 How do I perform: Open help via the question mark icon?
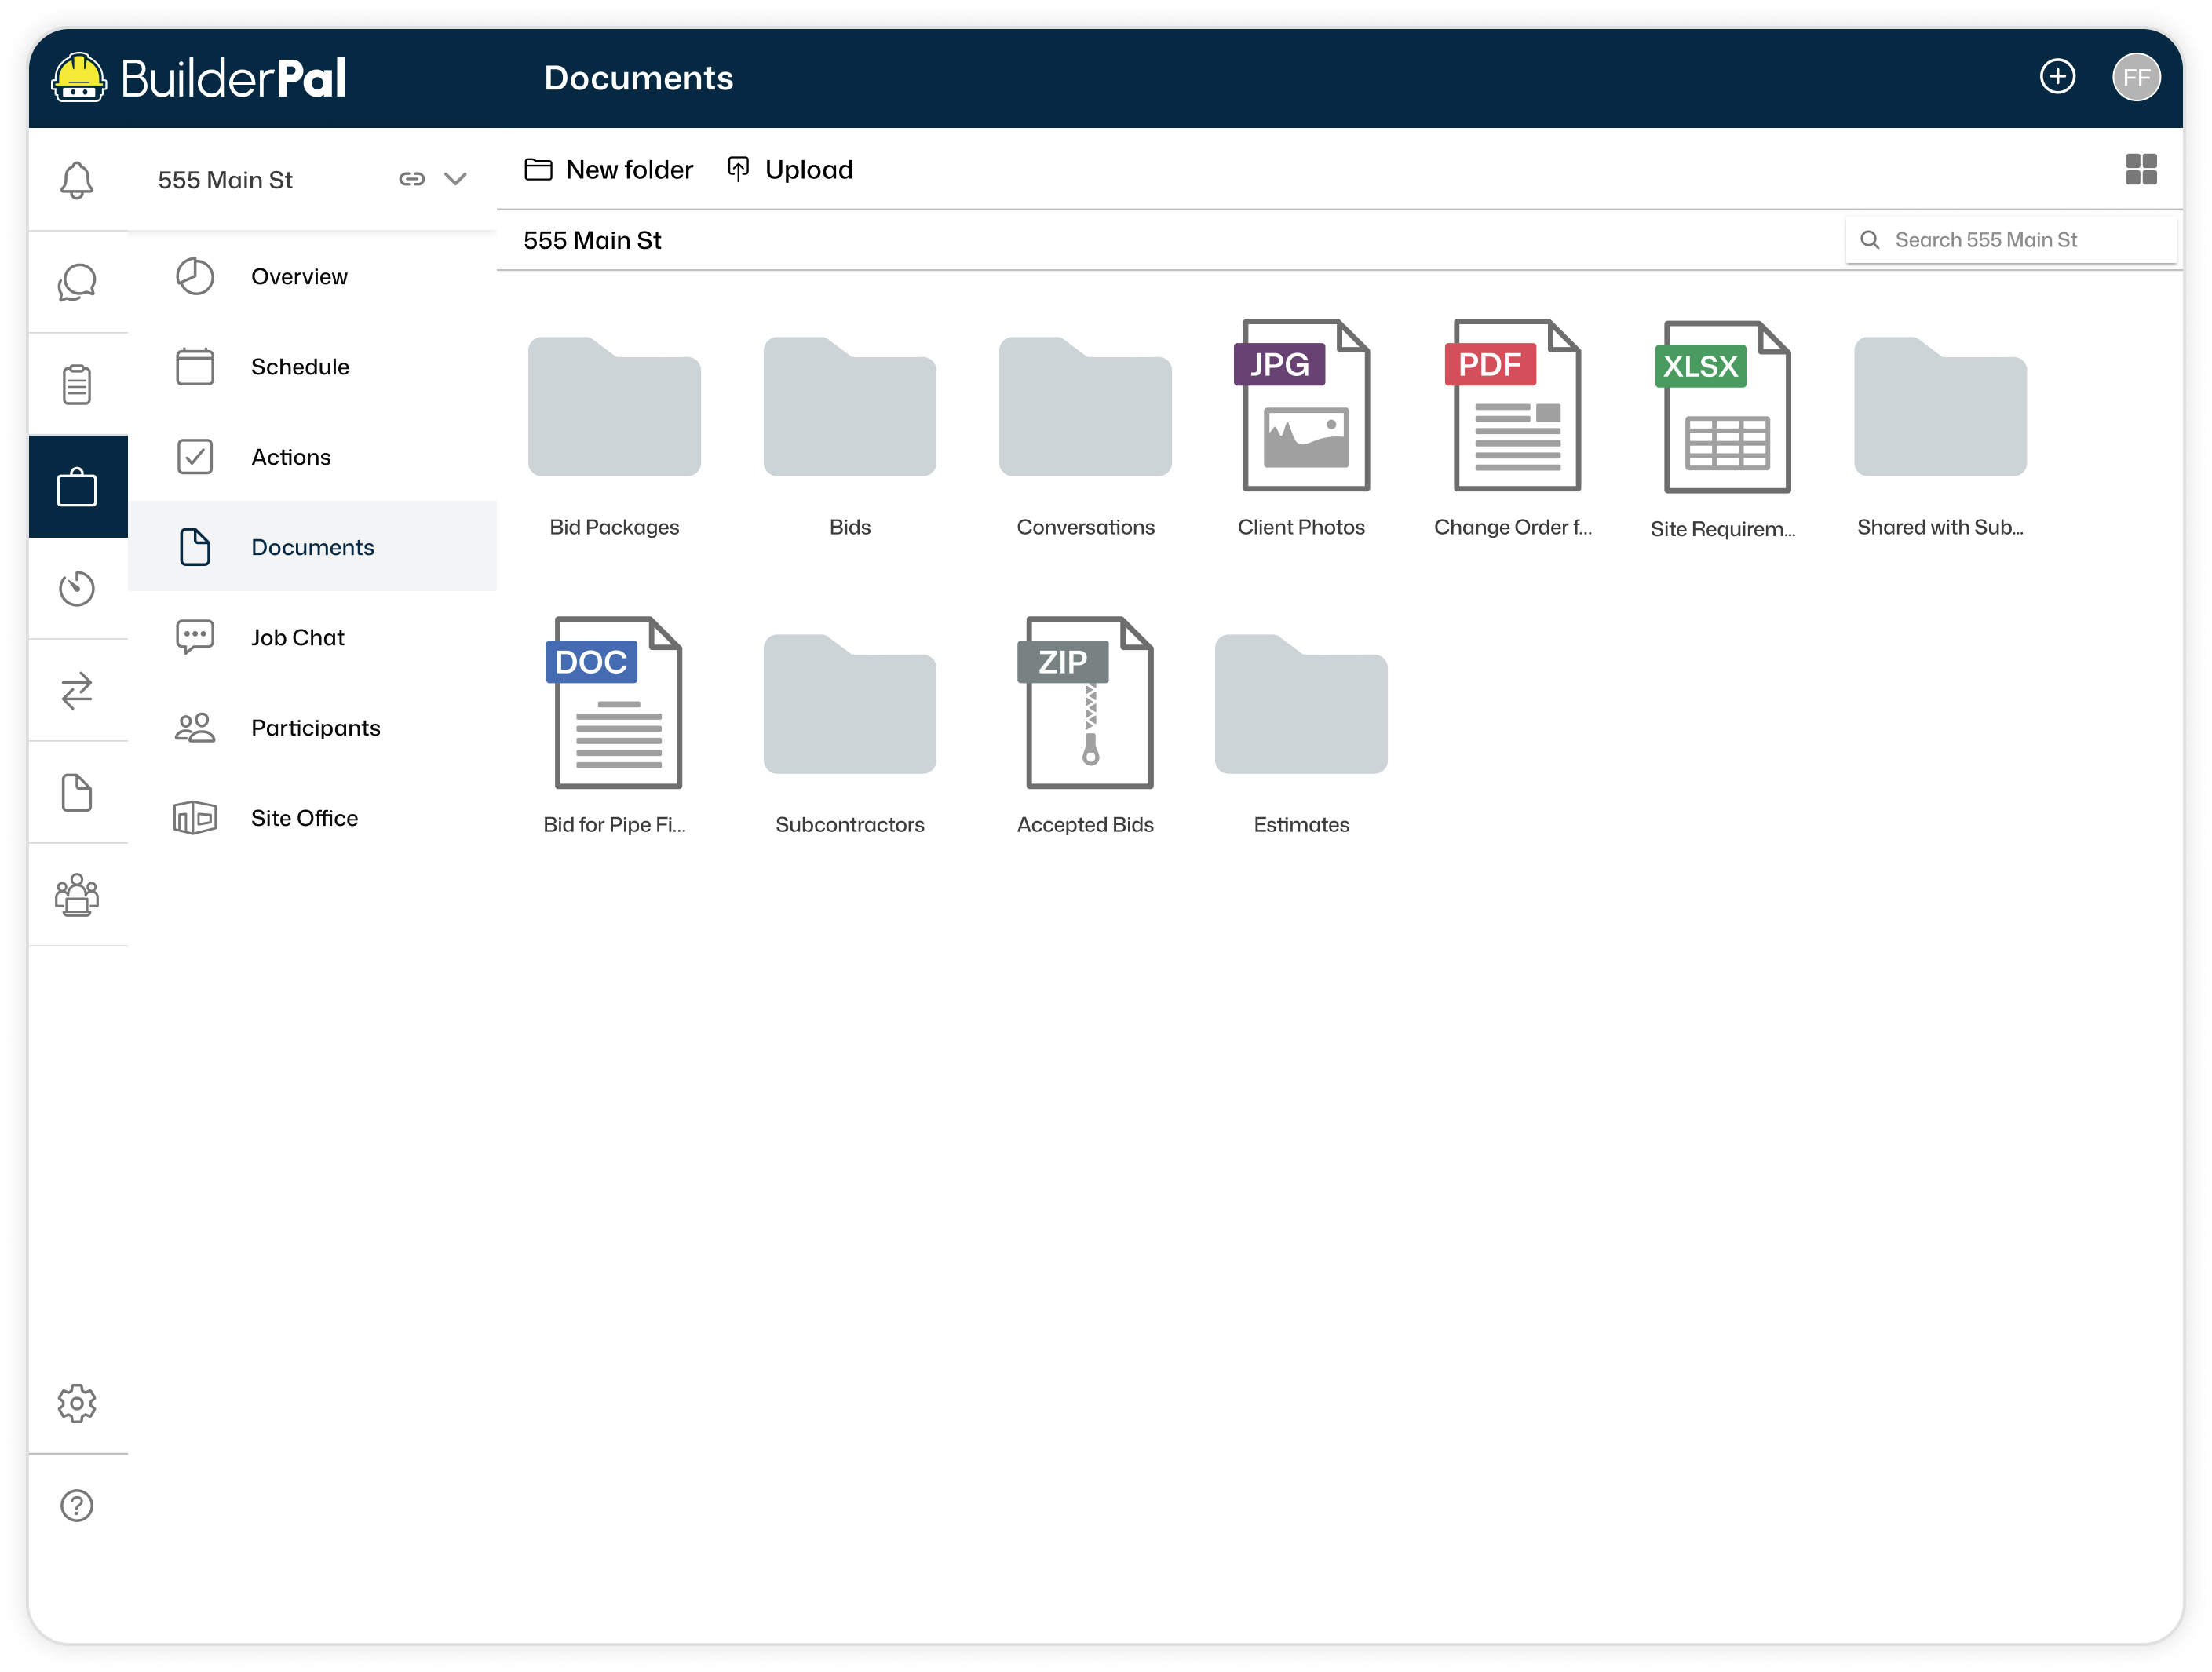pyautogui.click(x=77, y=1505)
